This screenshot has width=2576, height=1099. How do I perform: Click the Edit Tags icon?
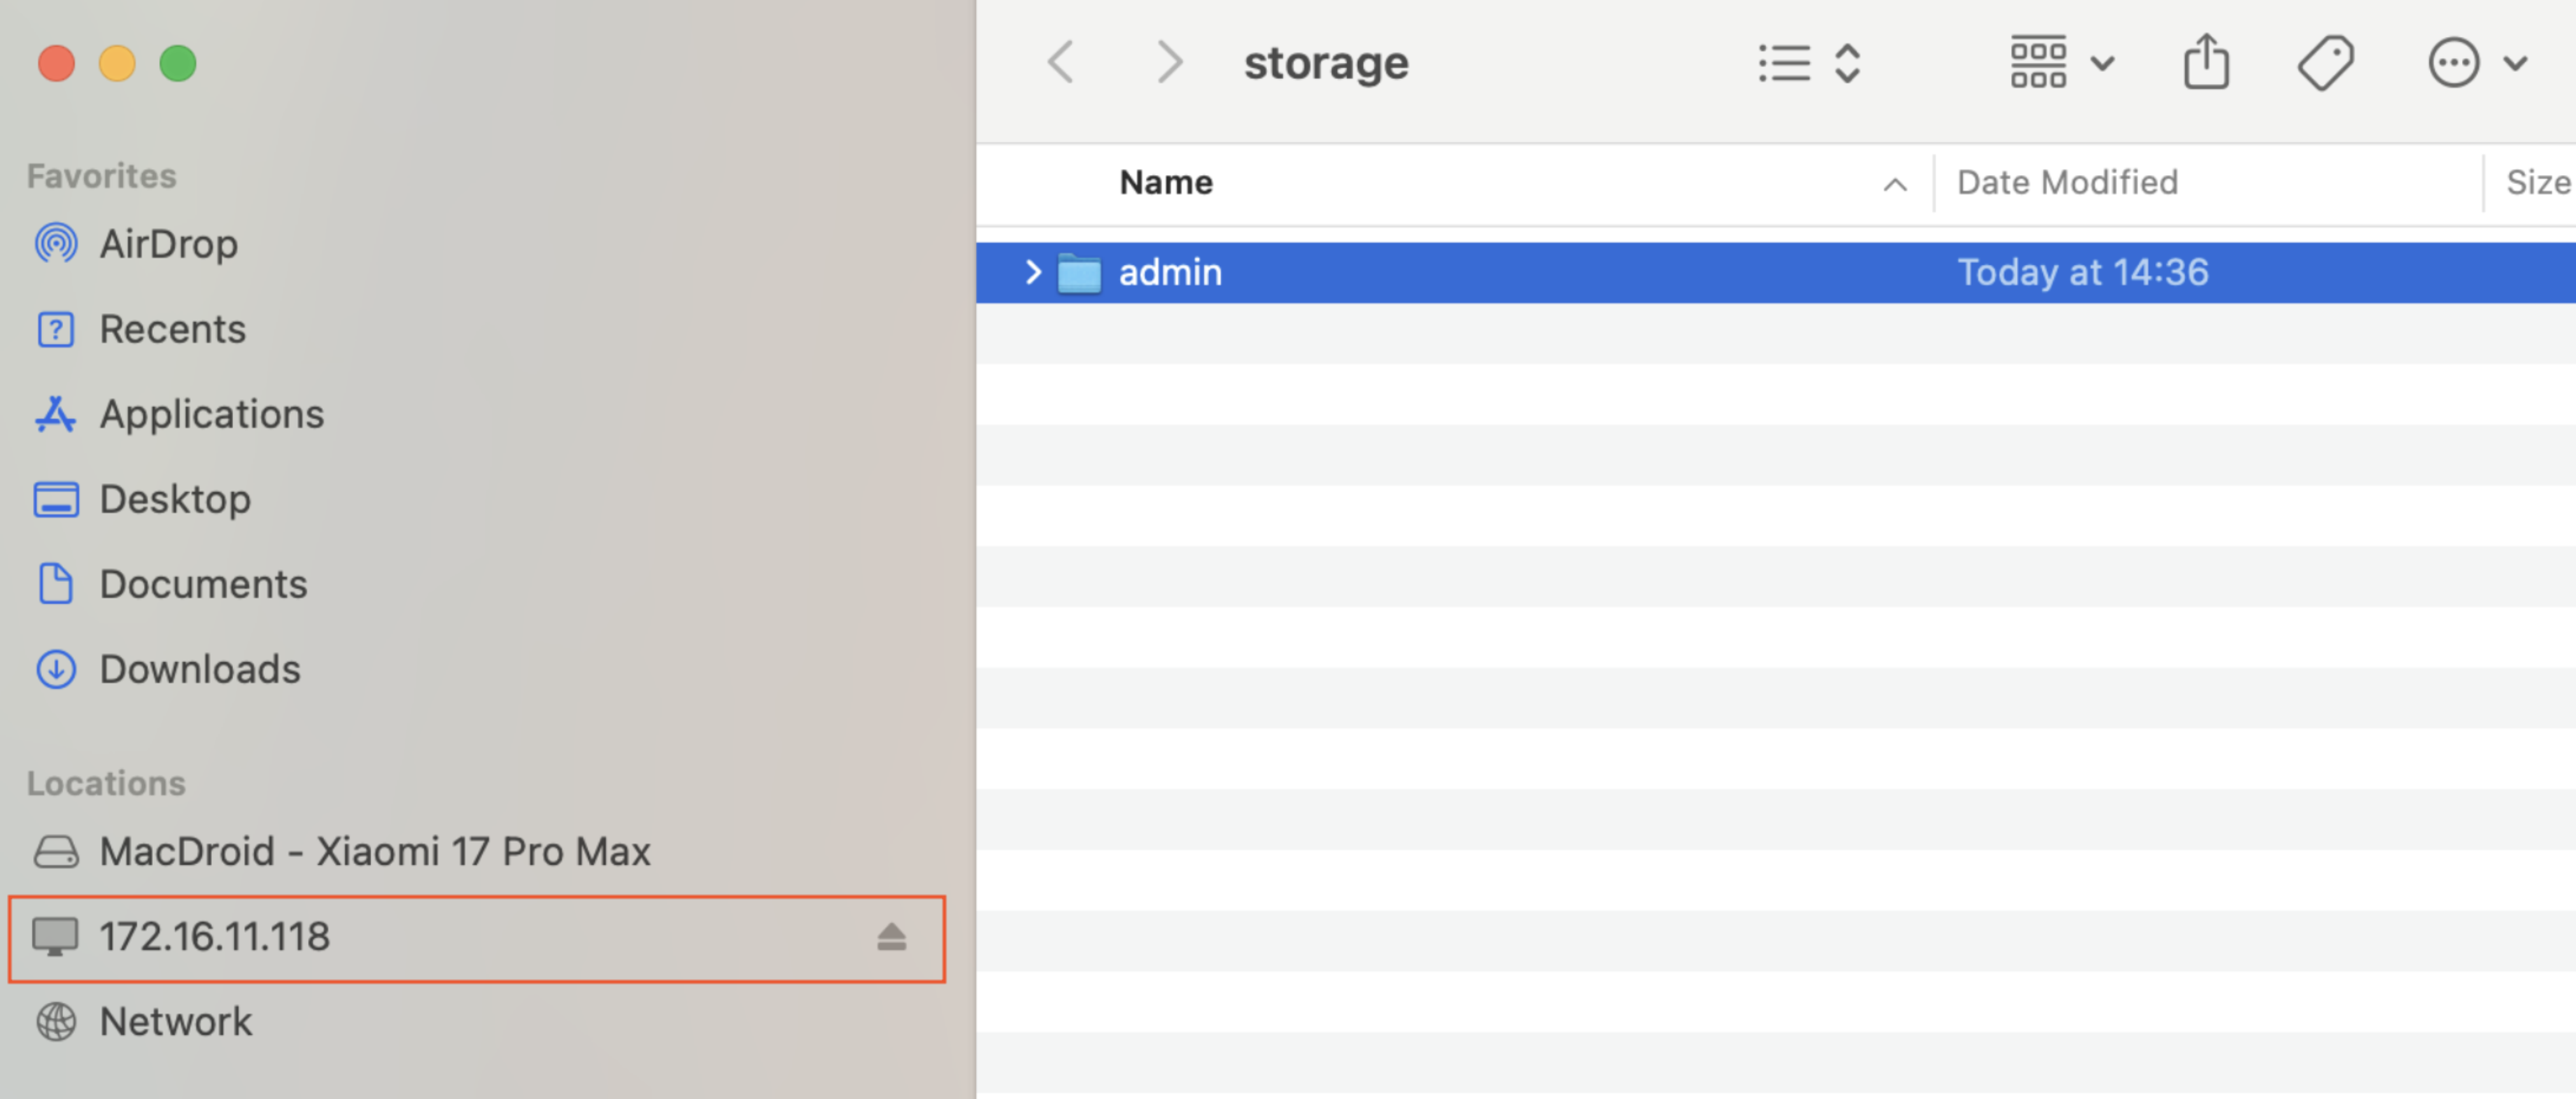(2325, 64)
